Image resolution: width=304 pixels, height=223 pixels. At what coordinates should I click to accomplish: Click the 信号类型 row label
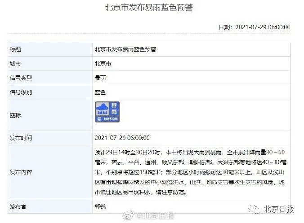point(21,78)
